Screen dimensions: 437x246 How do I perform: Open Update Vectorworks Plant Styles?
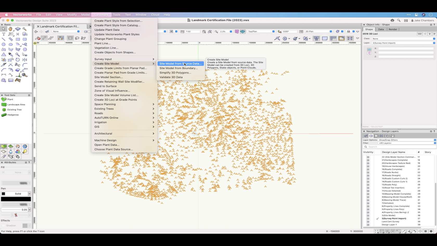[117, 34]
